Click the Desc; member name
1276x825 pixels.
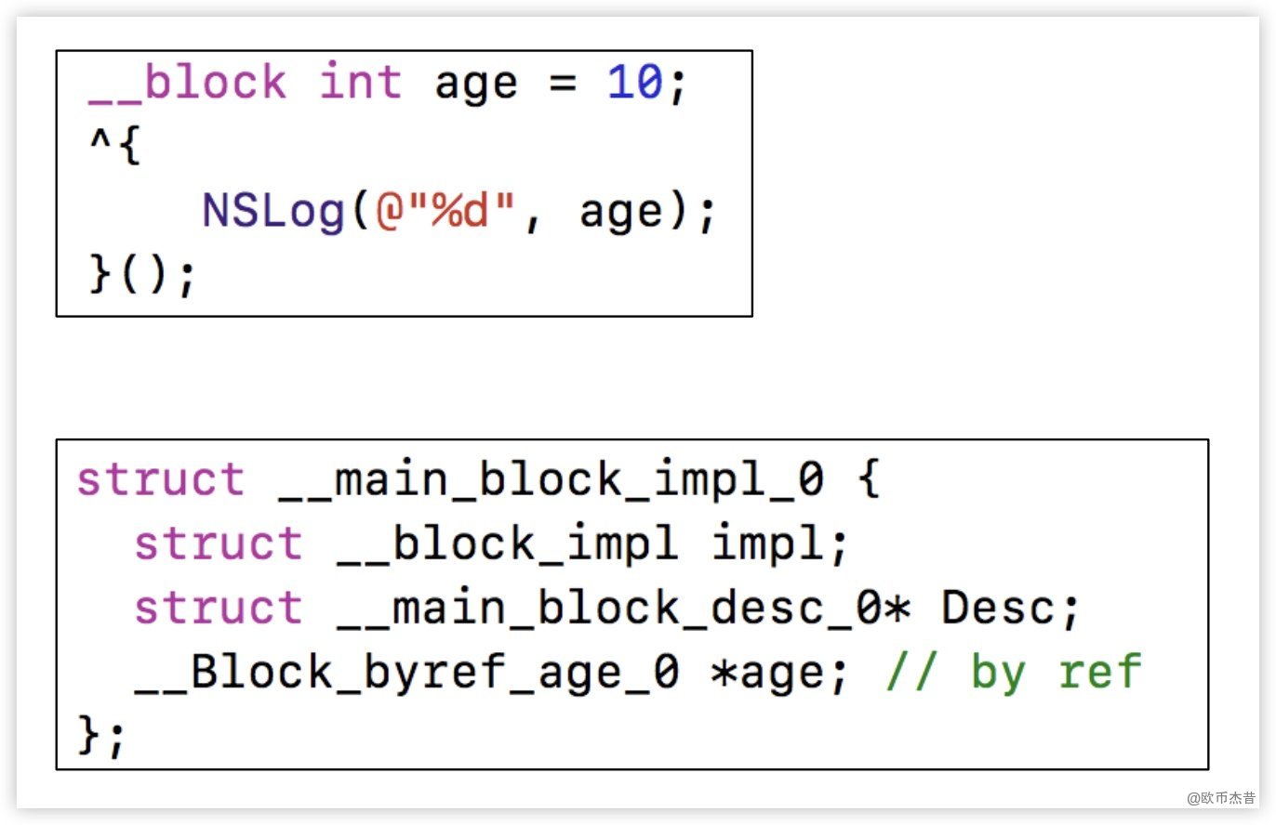1010,609
